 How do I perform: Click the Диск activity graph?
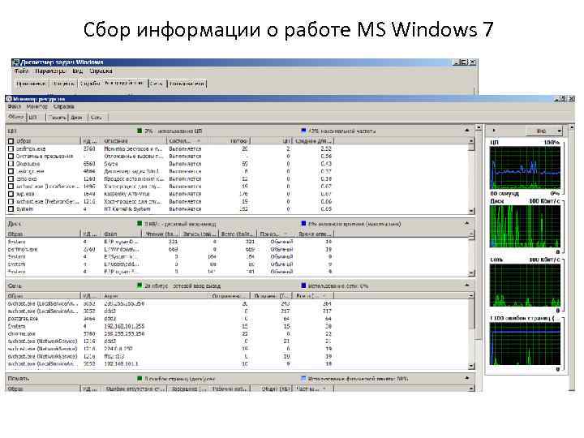(x=525, y=226)
